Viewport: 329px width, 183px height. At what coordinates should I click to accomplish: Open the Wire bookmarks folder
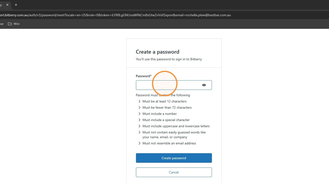[x=14, y=24]
